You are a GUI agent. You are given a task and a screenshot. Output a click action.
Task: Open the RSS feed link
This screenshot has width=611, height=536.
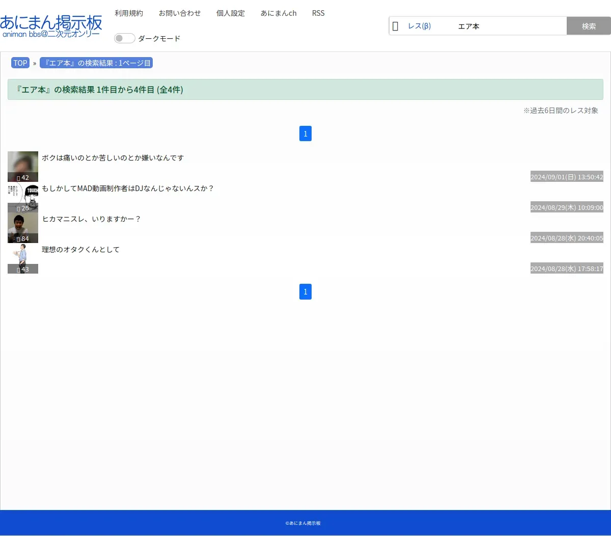tap(318, 13)
